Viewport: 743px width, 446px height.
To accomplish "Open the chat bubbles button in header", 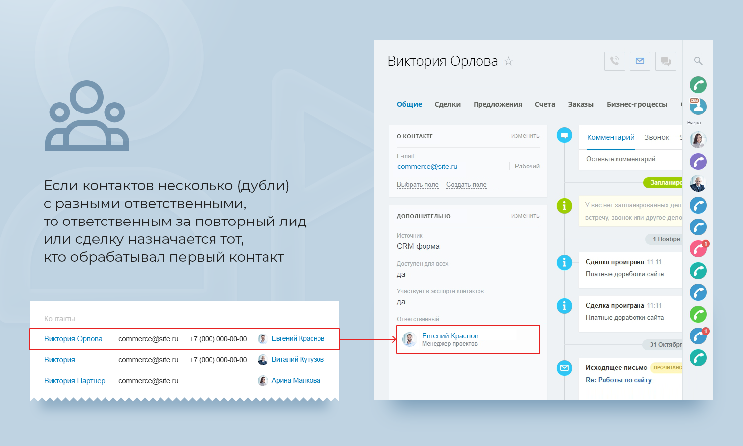I will (666, 61).
